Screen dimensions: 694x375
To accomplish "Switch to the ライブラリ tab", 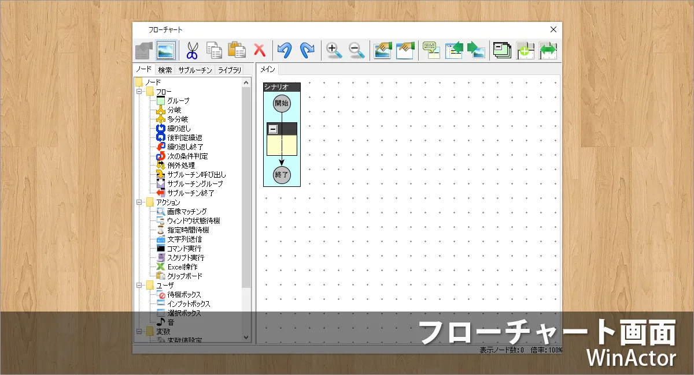I will [230, 70].
